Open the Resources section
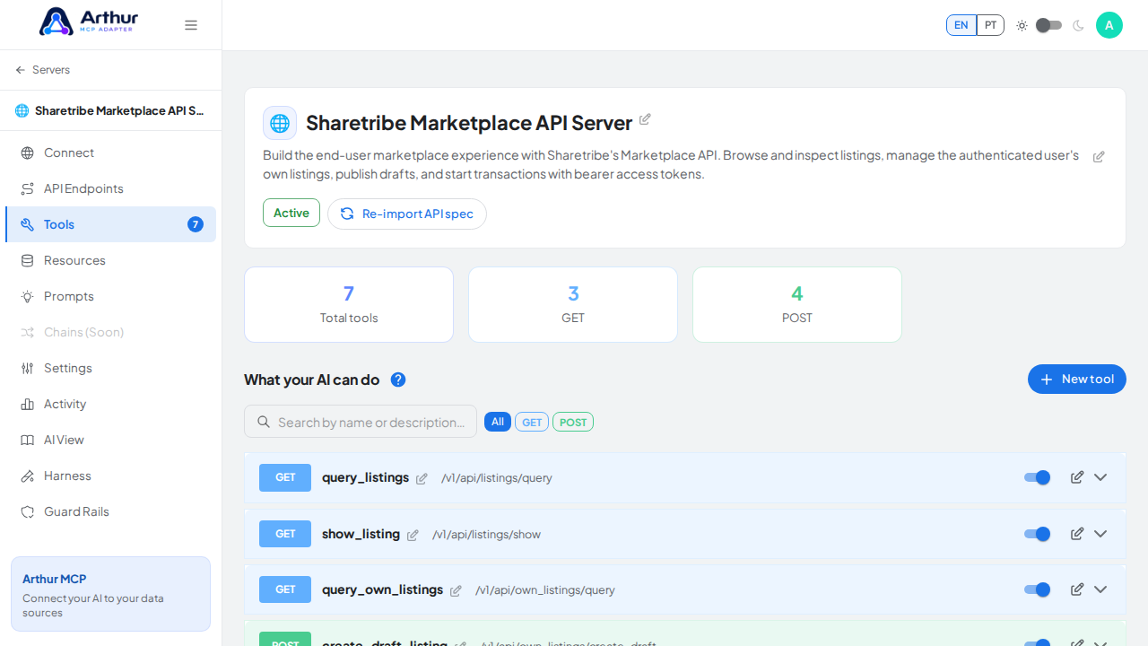Viewport: 1148px width, 646px height. (x=110, y=260)
